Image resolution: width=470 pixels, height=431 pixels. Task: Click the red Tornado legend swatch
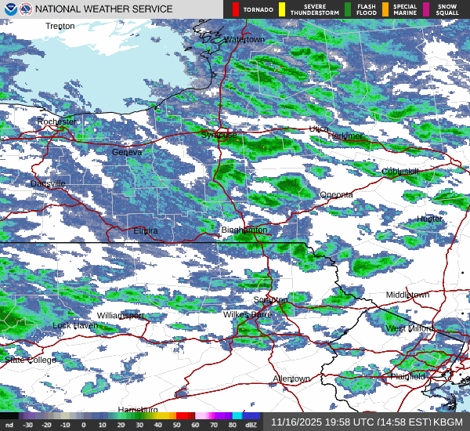click(x=236, y=9)
